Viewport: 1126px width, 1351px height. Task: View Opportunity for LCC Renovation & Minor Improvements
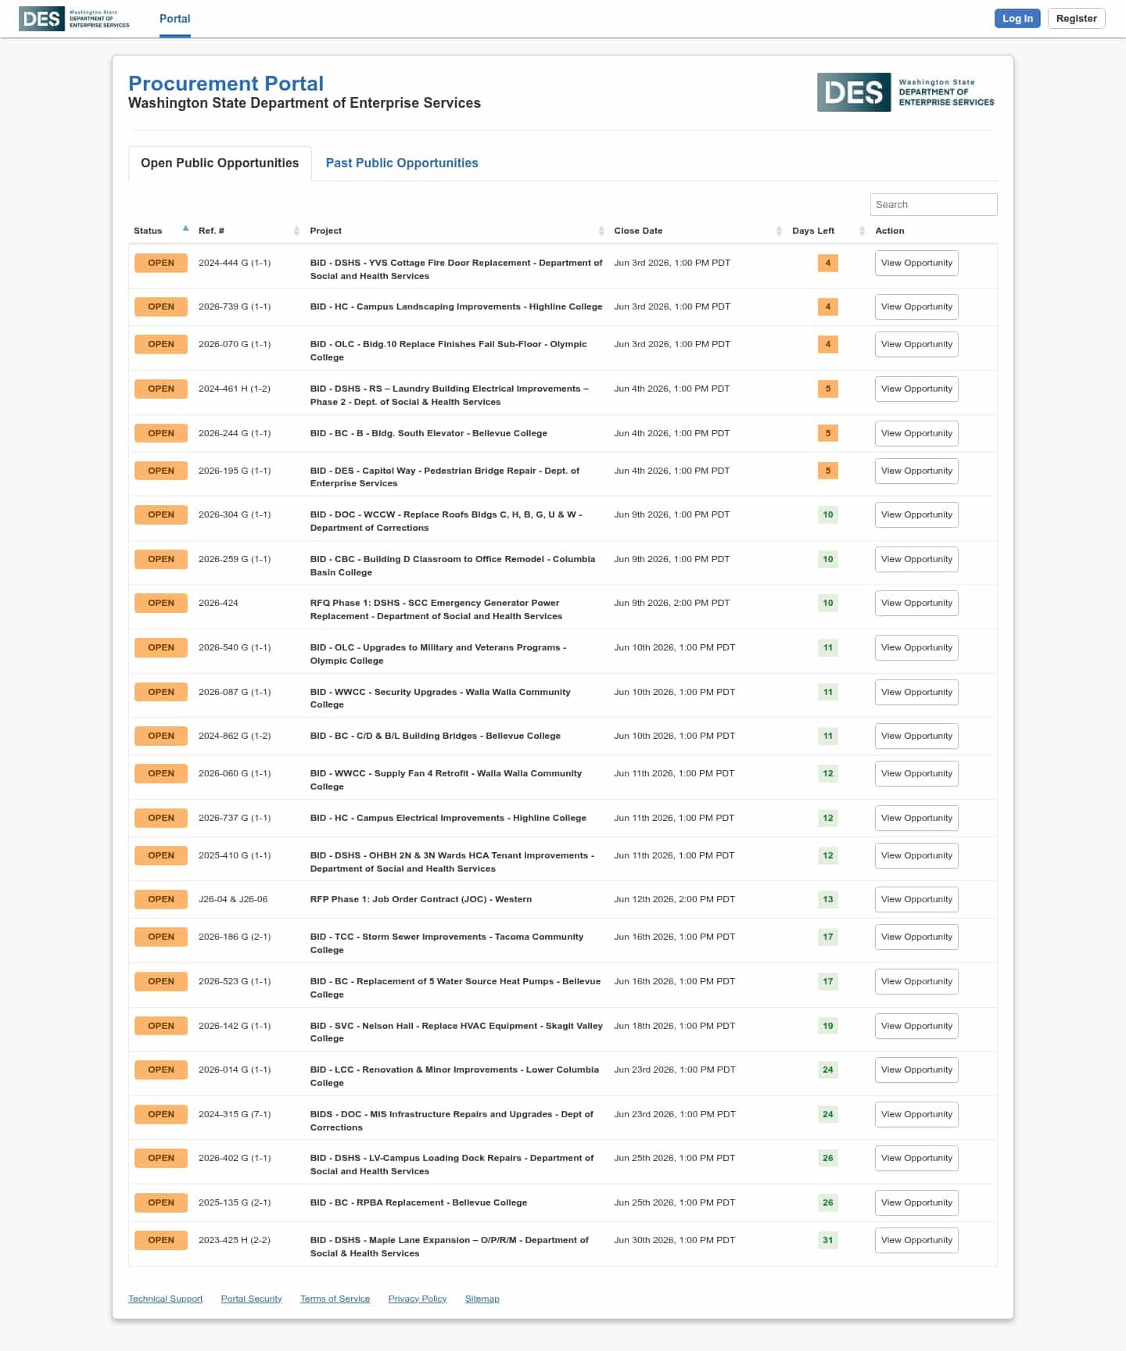coord(916,1070)
